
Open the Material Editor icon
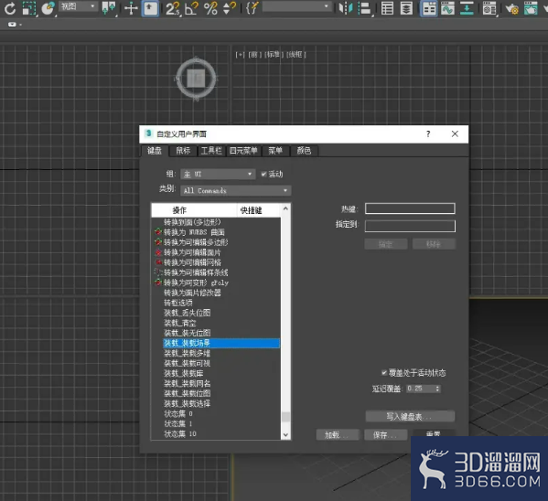point(489,8)
